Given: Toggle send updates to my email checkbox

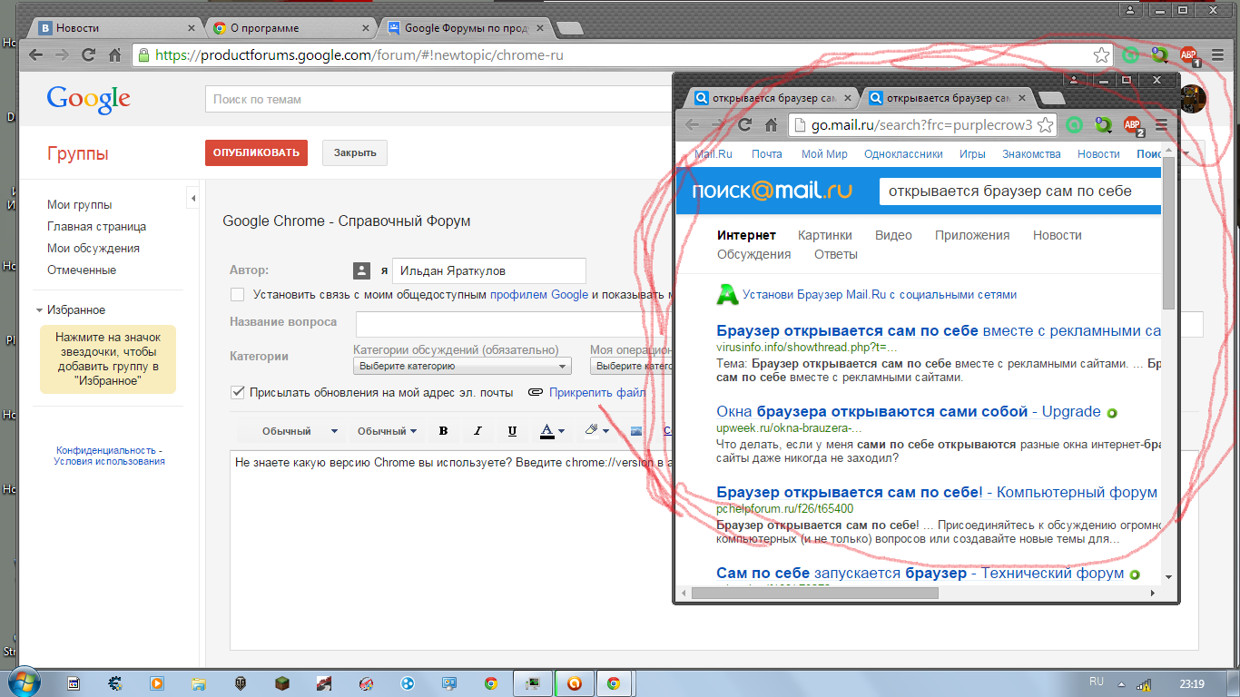Looking at the screenshot, I should pyautogui.click(x=238, y=392).
